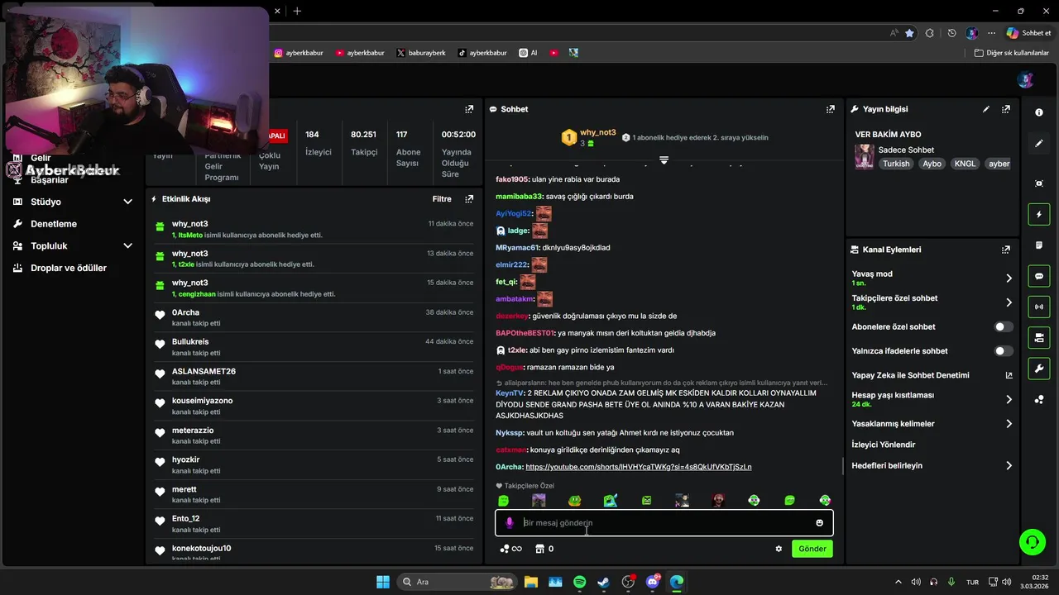This screenshot has width=1059, height=595.
Task: Open the X baburayberk bookmark
Action: point(421,53)
